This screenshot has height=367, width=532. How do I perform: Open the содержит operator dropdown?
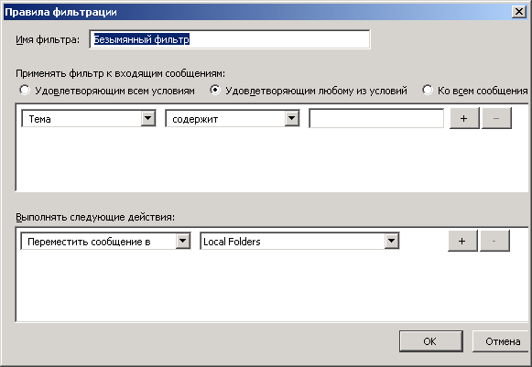pos(233,119)
